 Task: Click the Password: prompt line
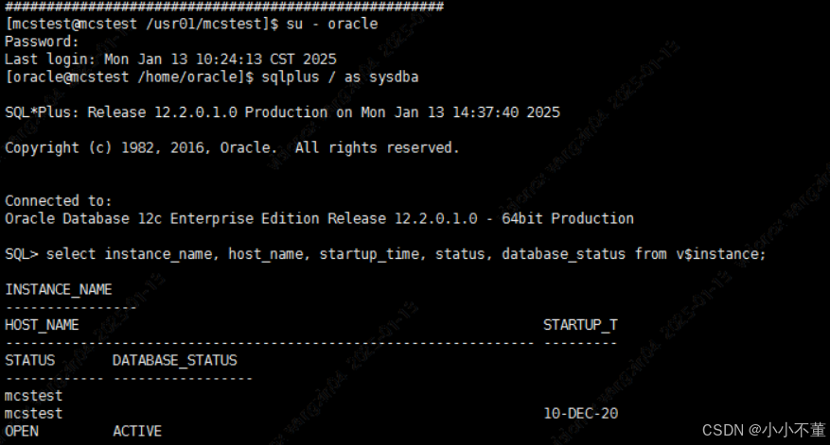point(42,42)
